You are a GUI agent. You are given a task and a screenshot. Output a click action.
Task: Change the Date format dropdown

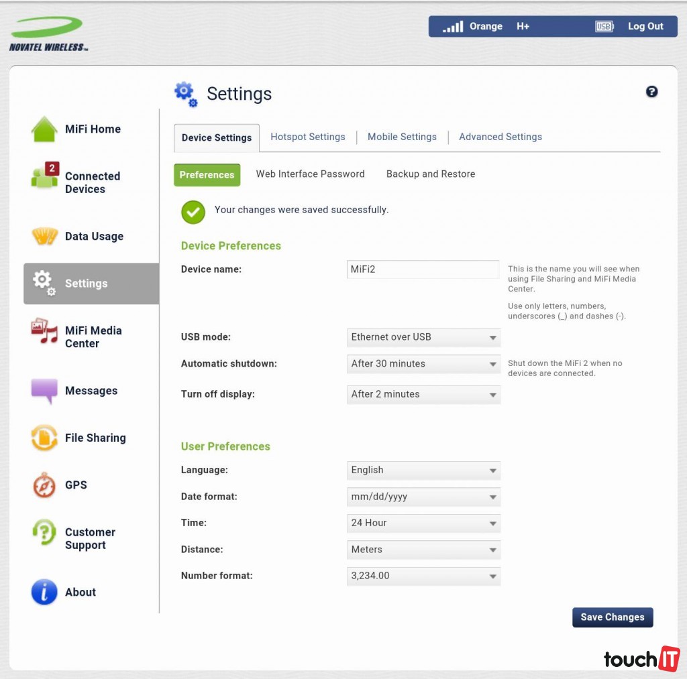click(x=423, y=497)
